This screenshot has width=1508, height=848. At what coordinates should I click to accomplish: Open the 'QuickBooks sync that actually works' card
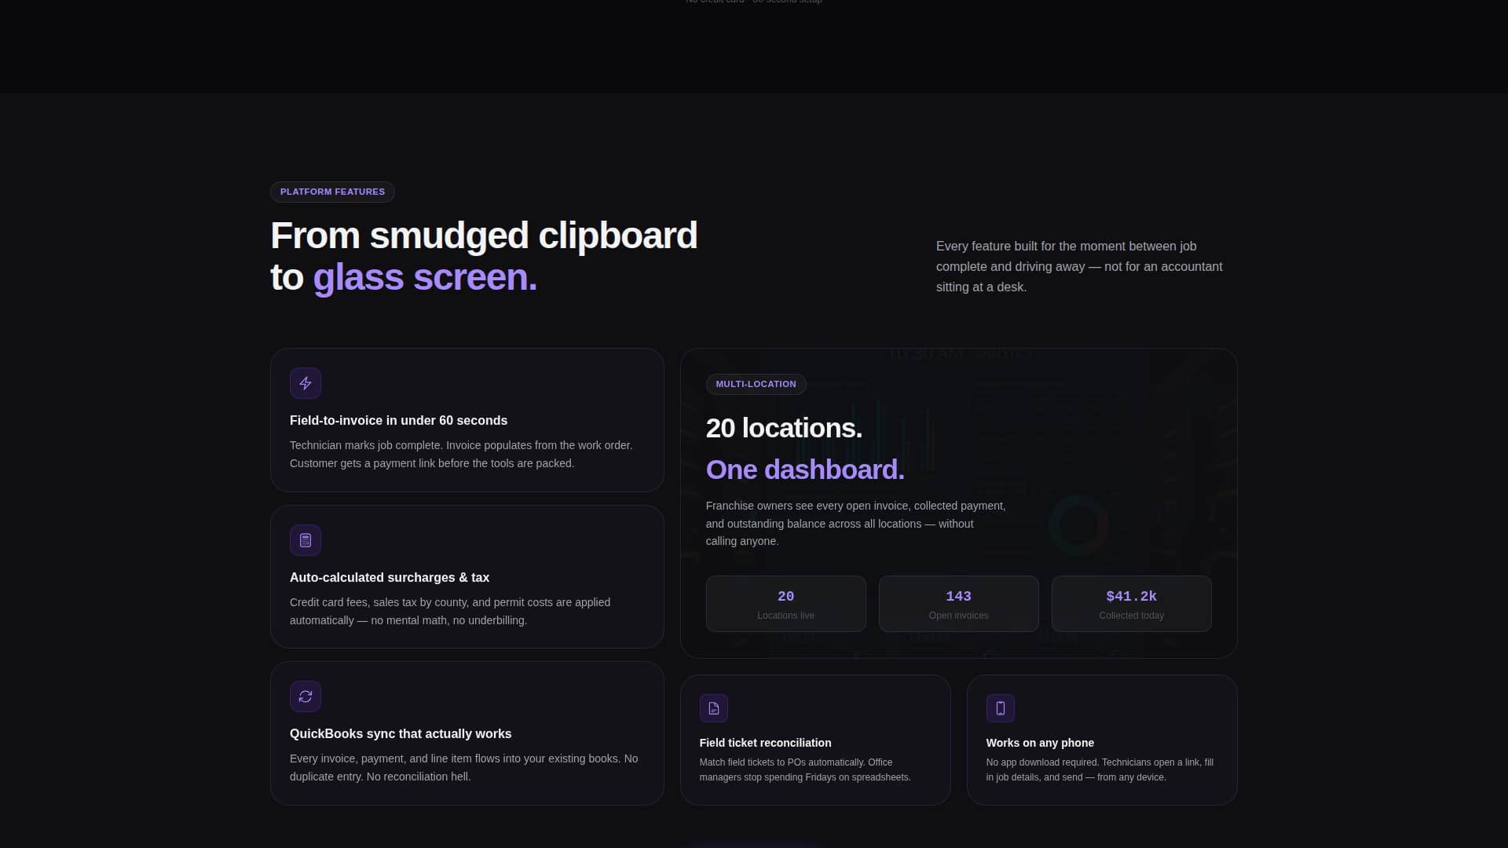pos(467,733)
